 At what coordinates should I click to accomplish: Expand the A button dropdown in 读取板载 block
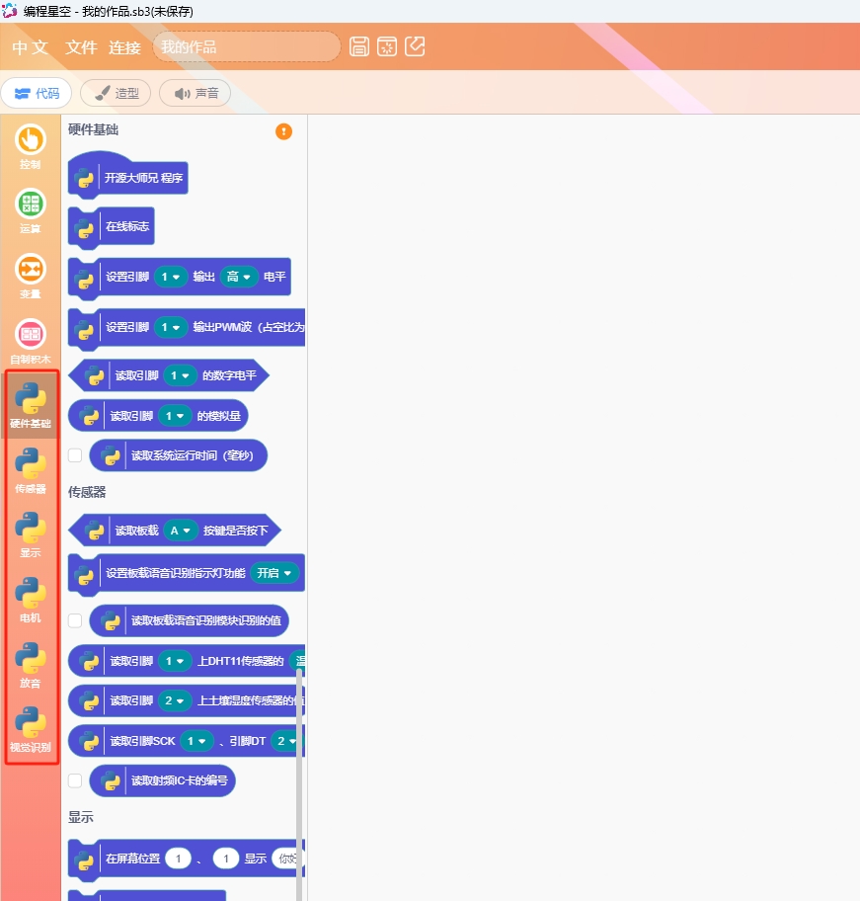(x=181, y=531)
